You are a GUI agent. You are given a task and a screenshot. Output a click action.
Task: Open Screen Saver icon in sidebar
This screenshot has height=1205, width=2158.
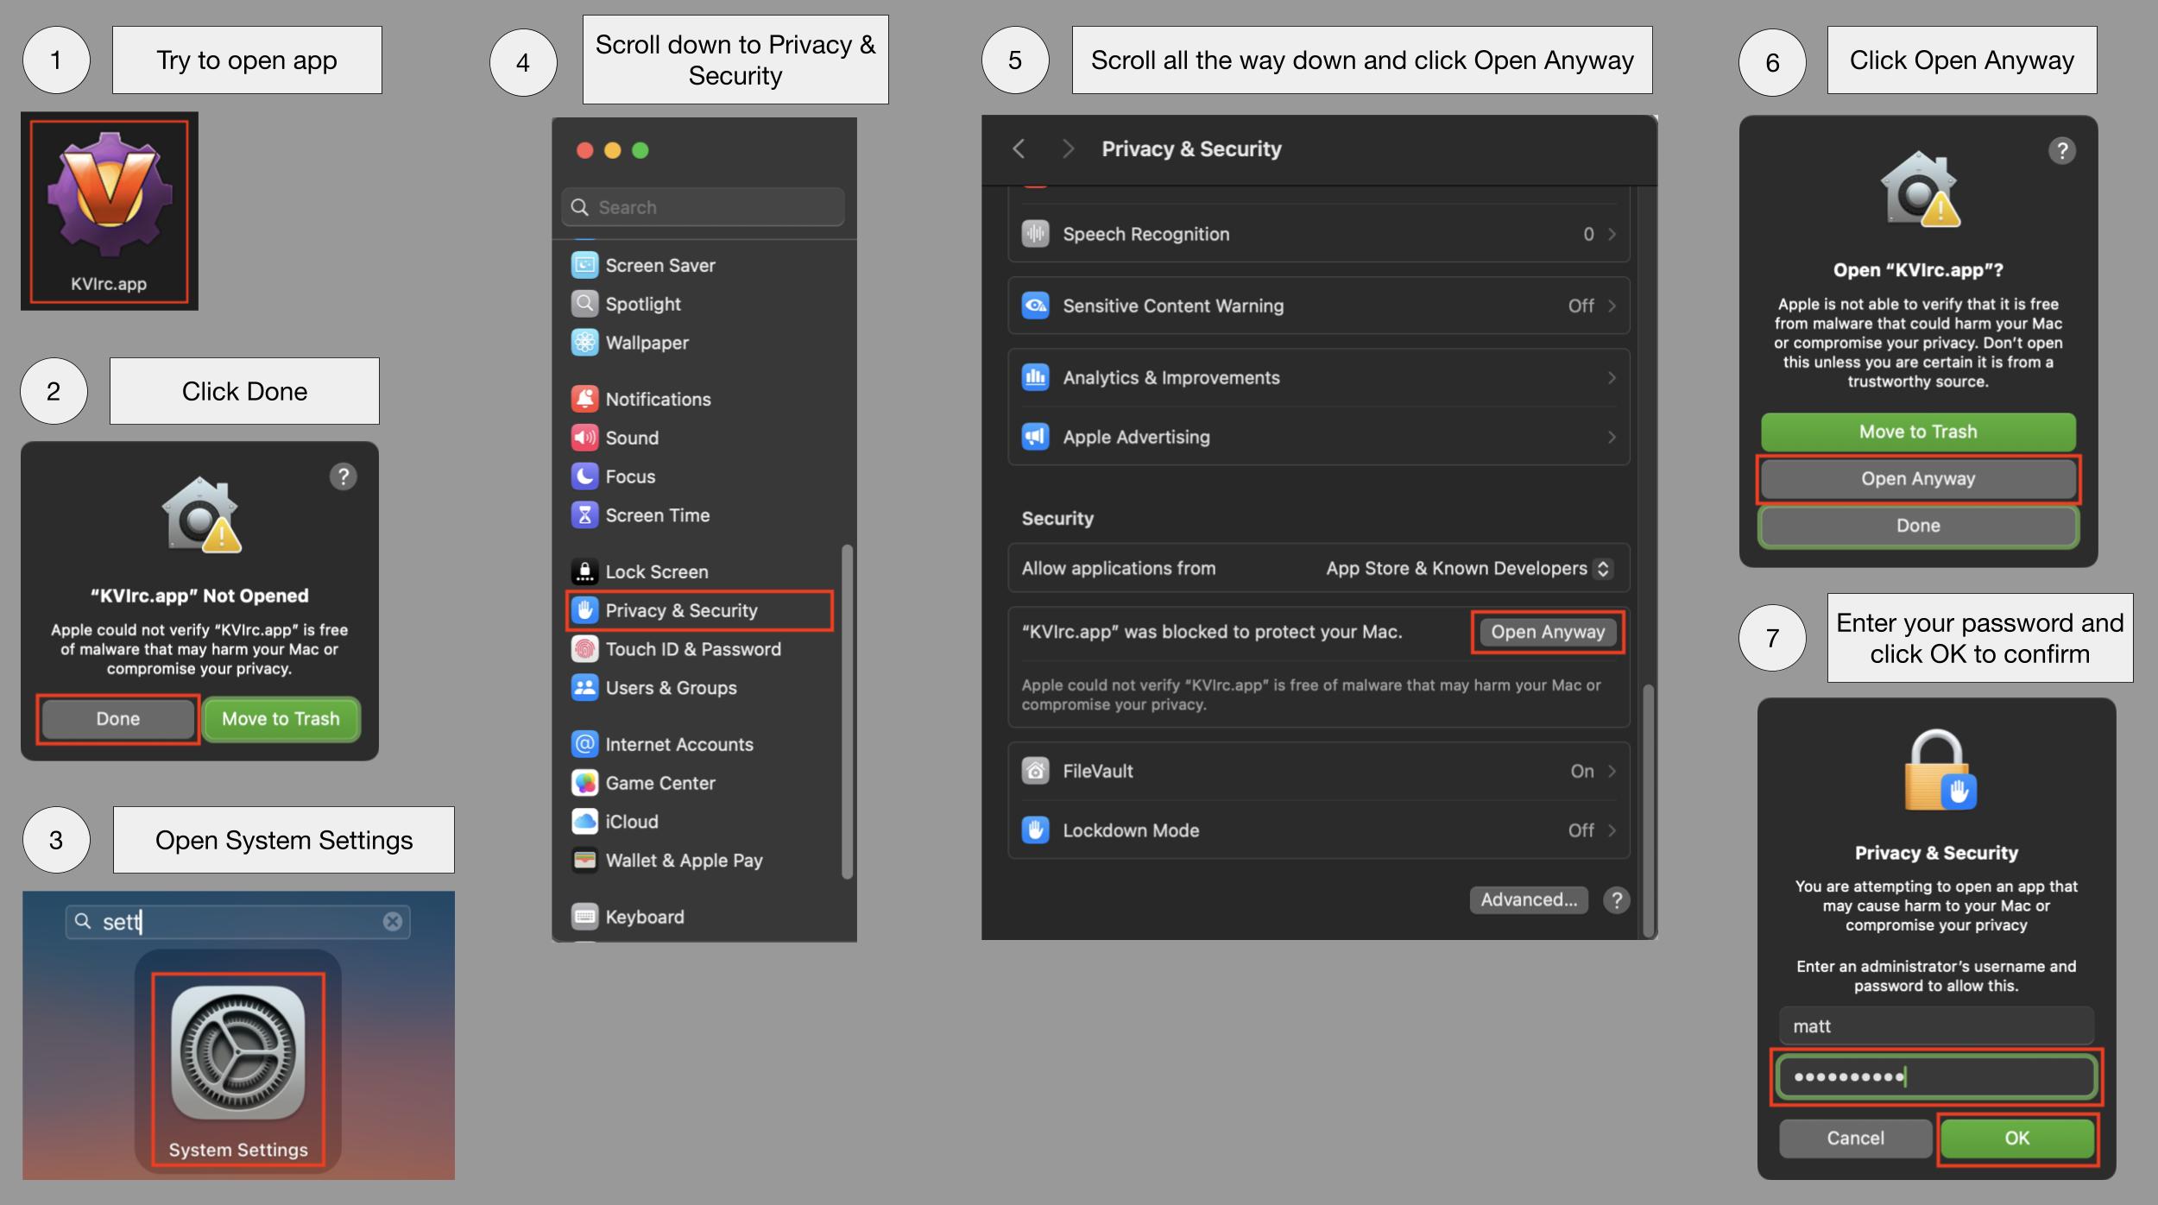[584, 265]
